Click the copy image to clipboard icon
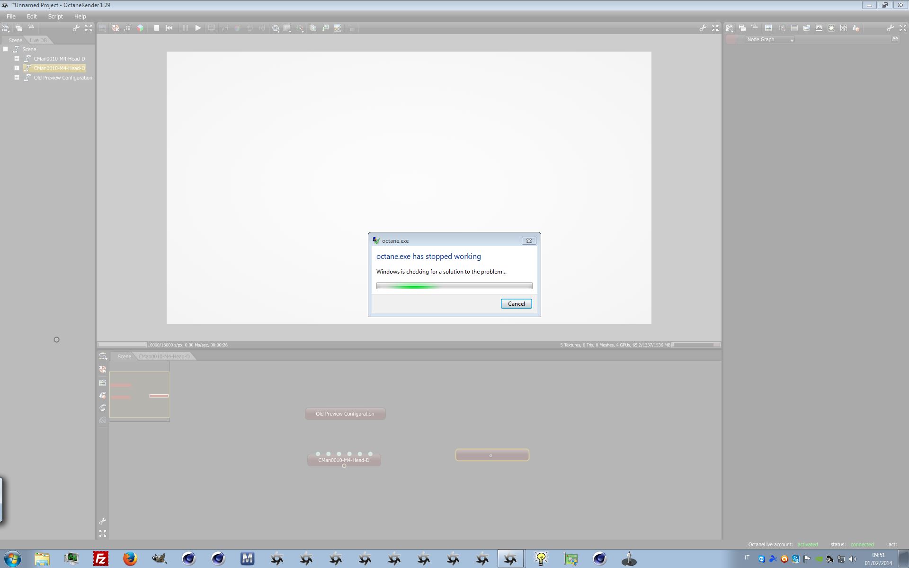The width and height of the screenshot is (909, 568). pyautogui.click(x=313, y=28)
